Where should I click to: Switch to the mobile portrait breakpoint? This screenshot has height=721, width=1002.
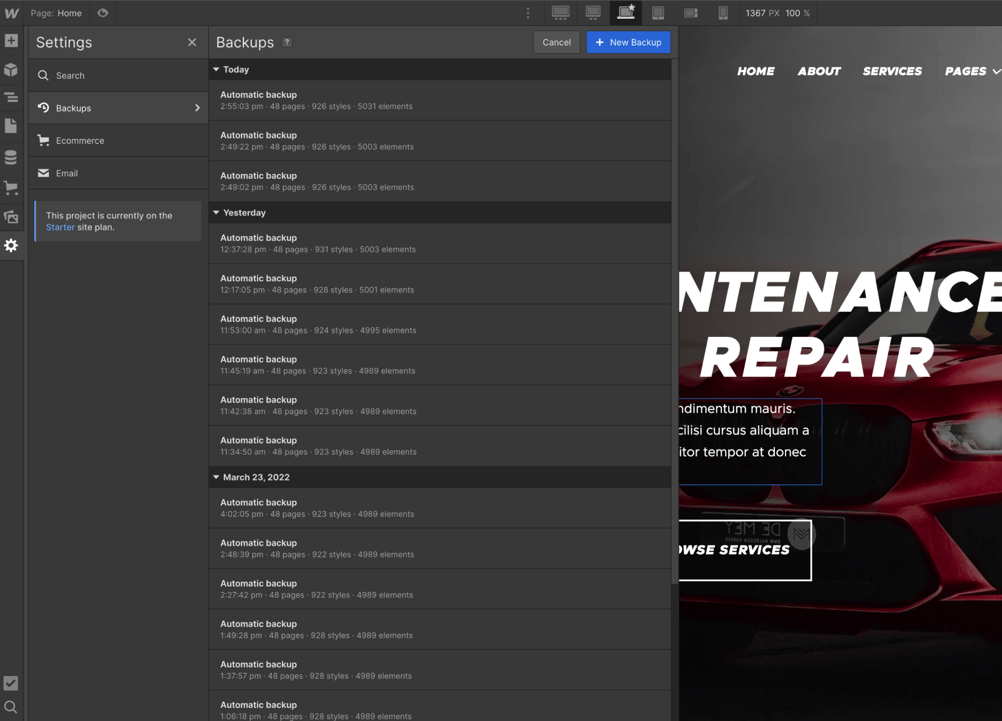click(723, 13)
